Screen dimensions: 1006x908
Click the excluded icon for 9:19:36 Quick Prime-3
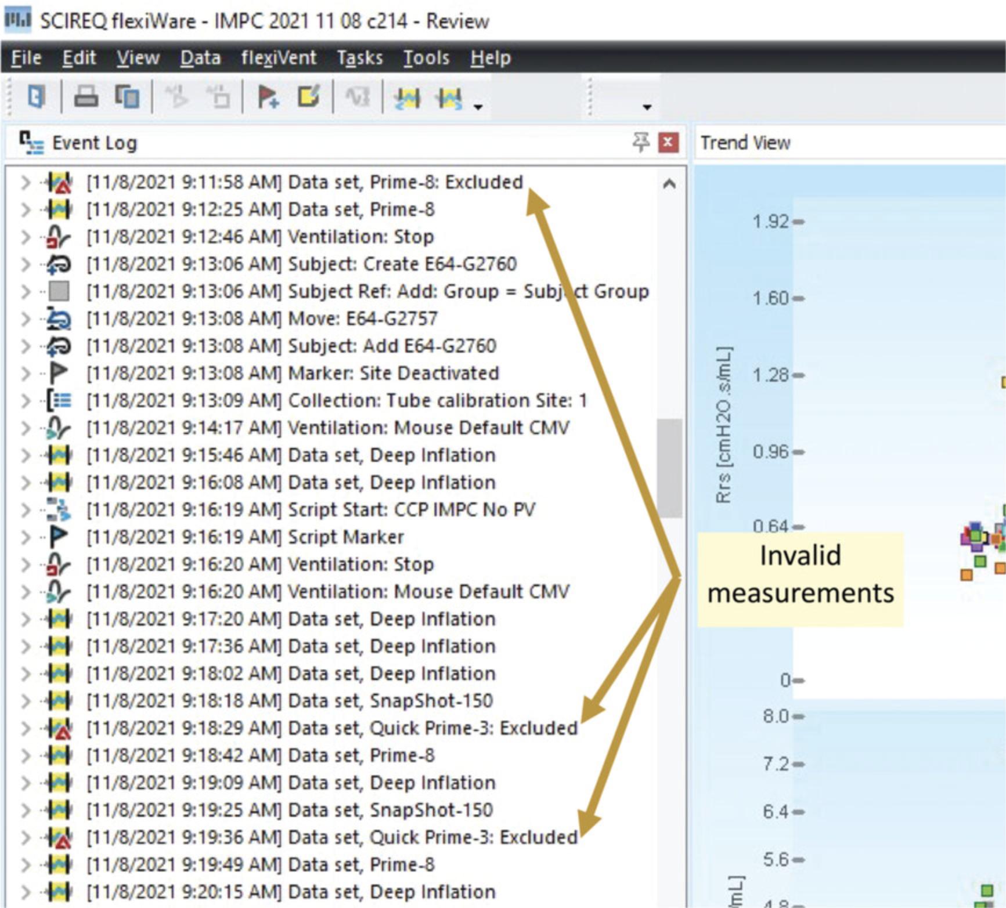point(59,837)
